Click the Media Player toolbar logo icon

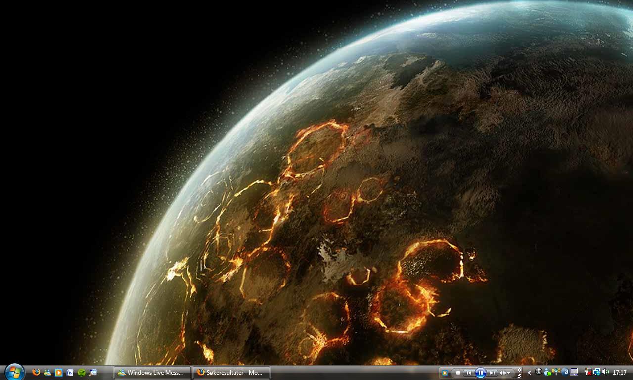(445, 373)
